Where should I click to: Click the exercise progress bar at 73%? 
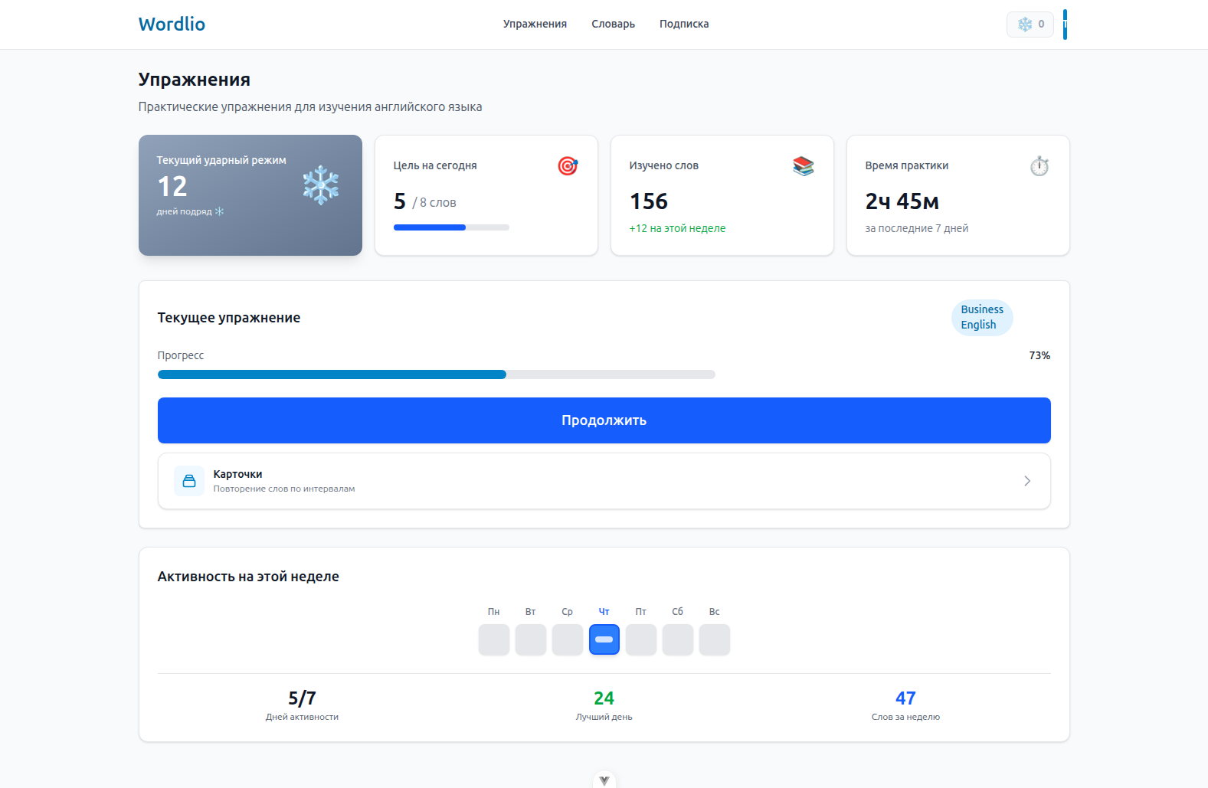436,374
